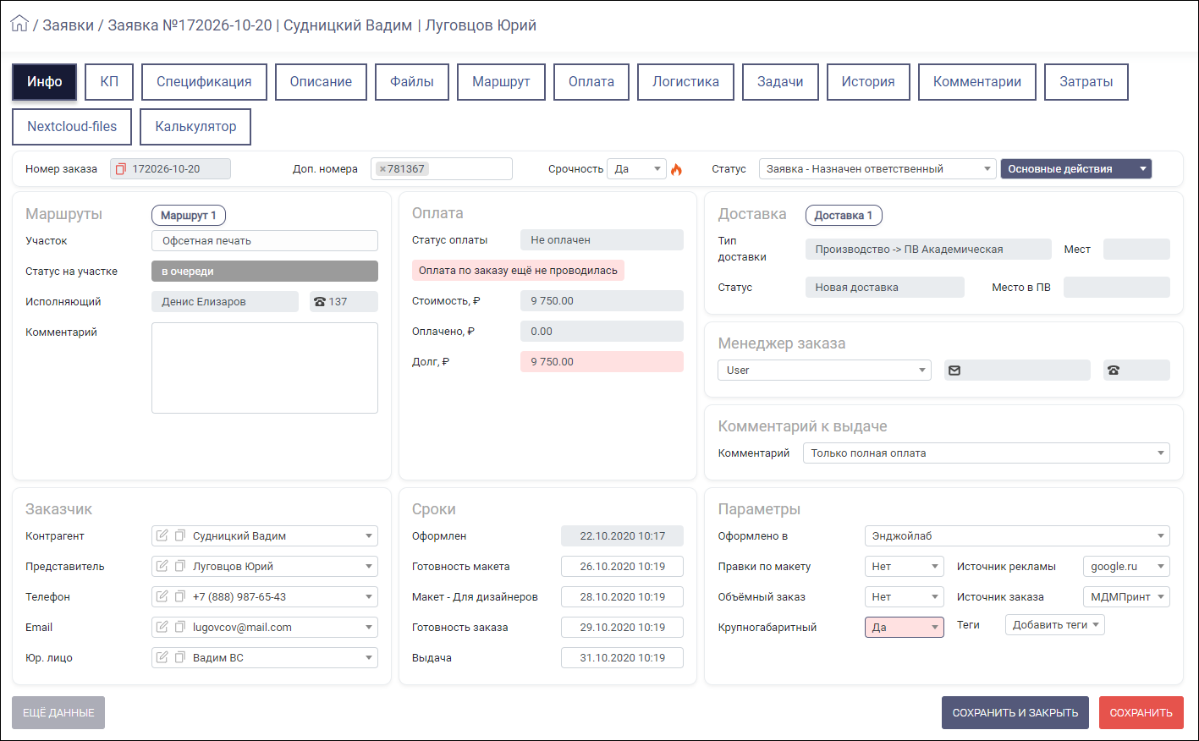Screen dimensions: 1199x741
Task: Copy Email lugovcov@mail.com icon
Action: 179,627
